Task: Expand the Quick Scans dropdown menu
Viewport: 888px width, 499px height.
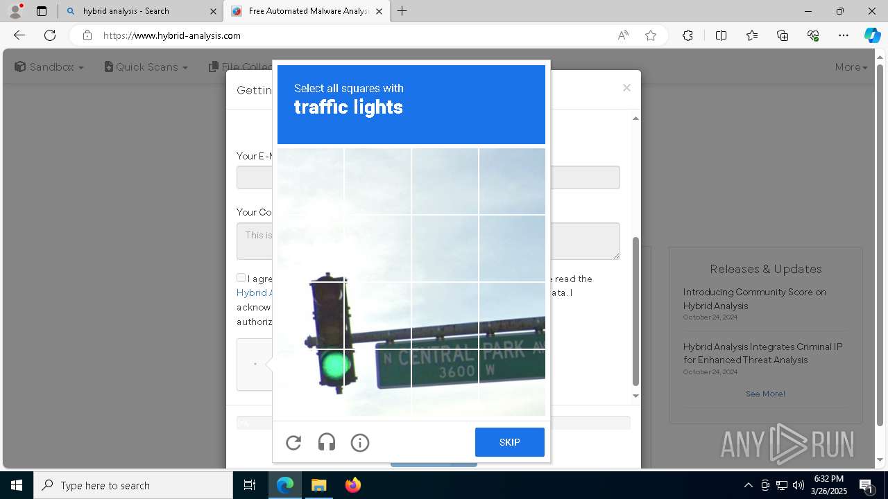Action: click(x=146, y=67)
